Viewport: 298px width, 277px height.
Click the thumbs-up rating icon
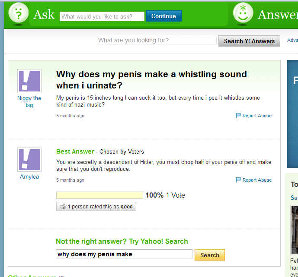coord(63,207)
